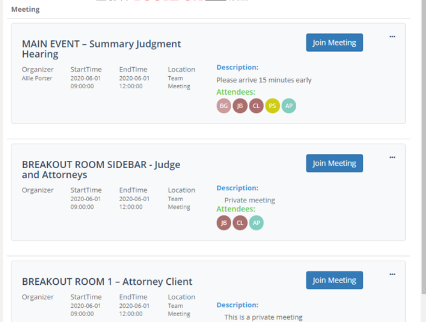Click StartTime value in Main Event card
The width and height of the screenshot is (430, 322).
(x=86, y=82)
